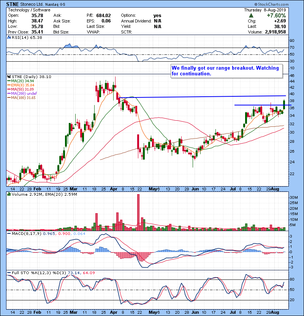Click the EPS value 0.06
Viewport: 304px width, 316px height.
[x=106, y=21]
